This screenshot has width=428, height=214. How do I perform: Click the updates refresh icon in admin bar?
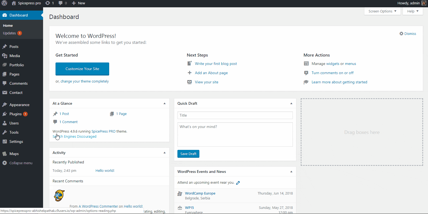[x=48, y=3]
